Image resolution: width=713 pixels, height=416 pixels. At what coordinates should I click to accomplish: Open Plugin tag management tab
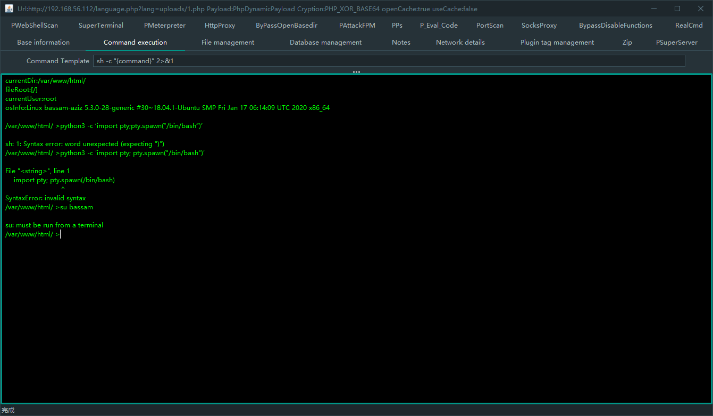point(557,42)
